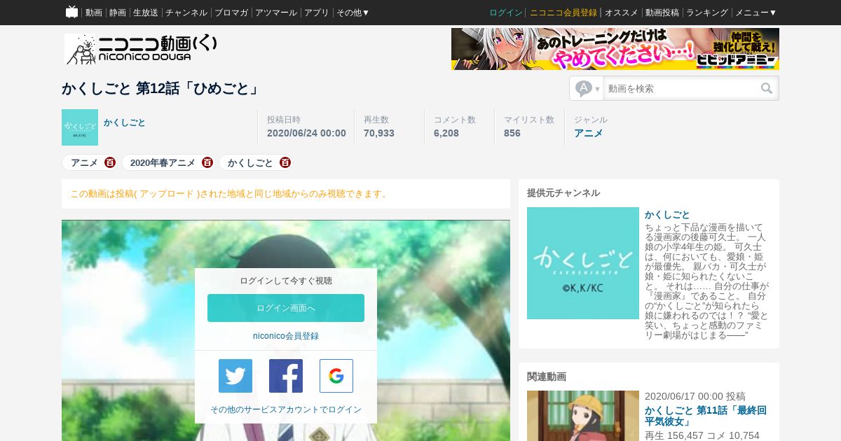Click the 提供元チャンネル heading
841x441 pixels.
click(x=563, y=192)
